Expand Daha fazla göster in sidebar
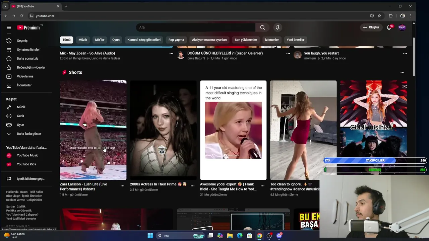This screenshot has height=241, width=429. pyautogui.click(x=29, y=134)
